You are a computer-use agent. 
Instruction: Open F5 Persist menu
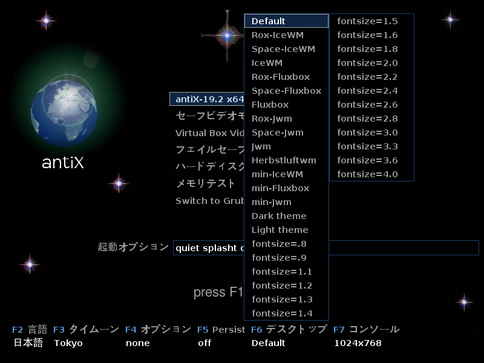[221, 330]
